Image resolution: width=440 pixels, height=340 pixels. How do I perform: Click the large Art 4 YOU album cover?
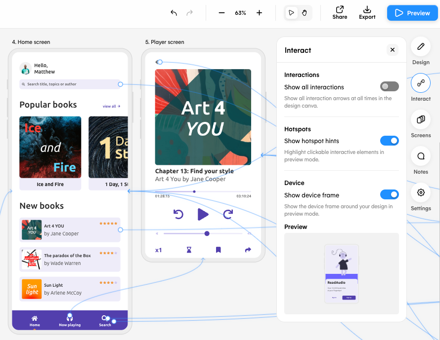[x=203, y=117]
